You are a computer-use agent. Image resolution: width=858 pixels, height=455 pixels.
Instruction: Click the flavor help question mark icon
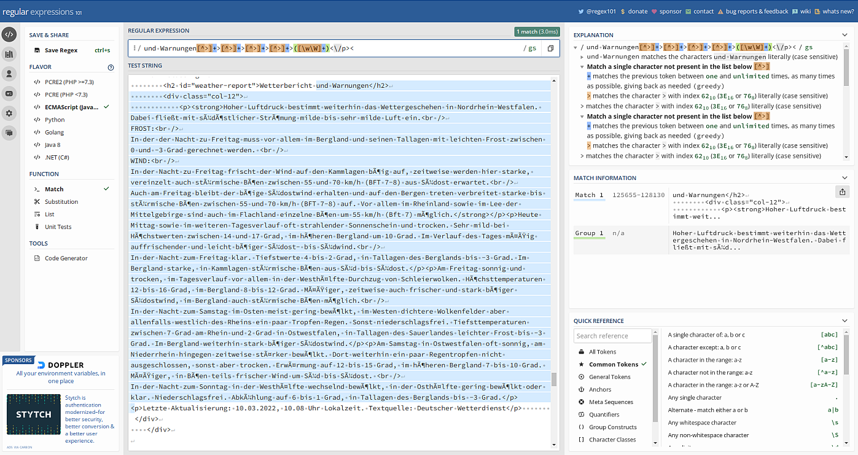click(111, 67)
